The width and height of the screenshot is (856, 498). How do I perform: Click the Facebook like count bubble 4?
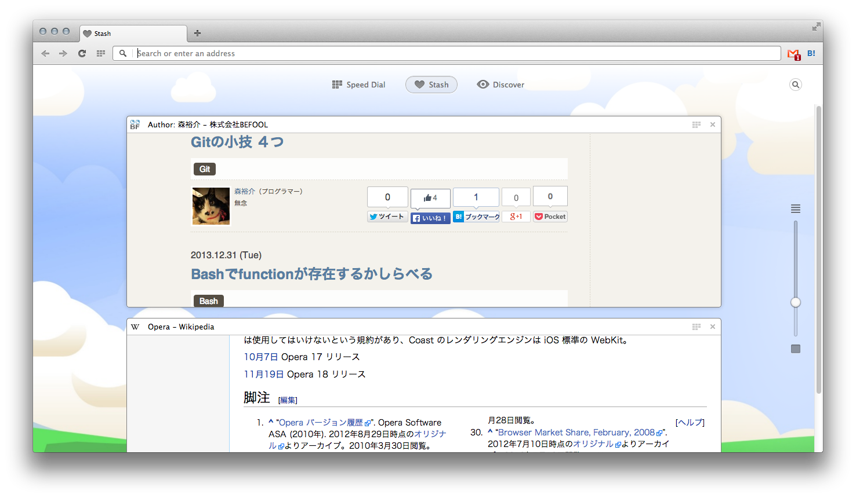click(430, 198)
